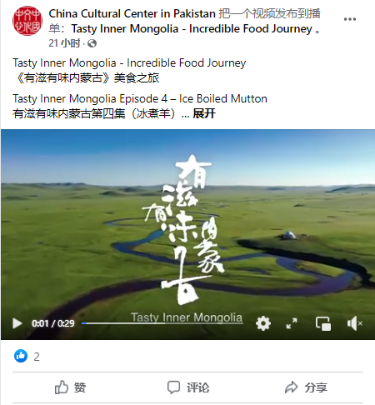Click the China Cultural Center profile picture
The width and height of the screenshot is (375, 405).
click(27, 21)
